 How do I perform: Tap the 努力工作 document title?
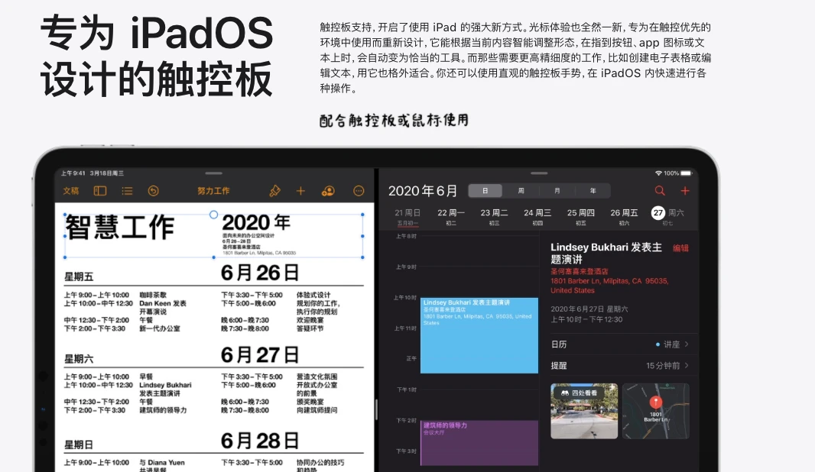tap(213, 191)
